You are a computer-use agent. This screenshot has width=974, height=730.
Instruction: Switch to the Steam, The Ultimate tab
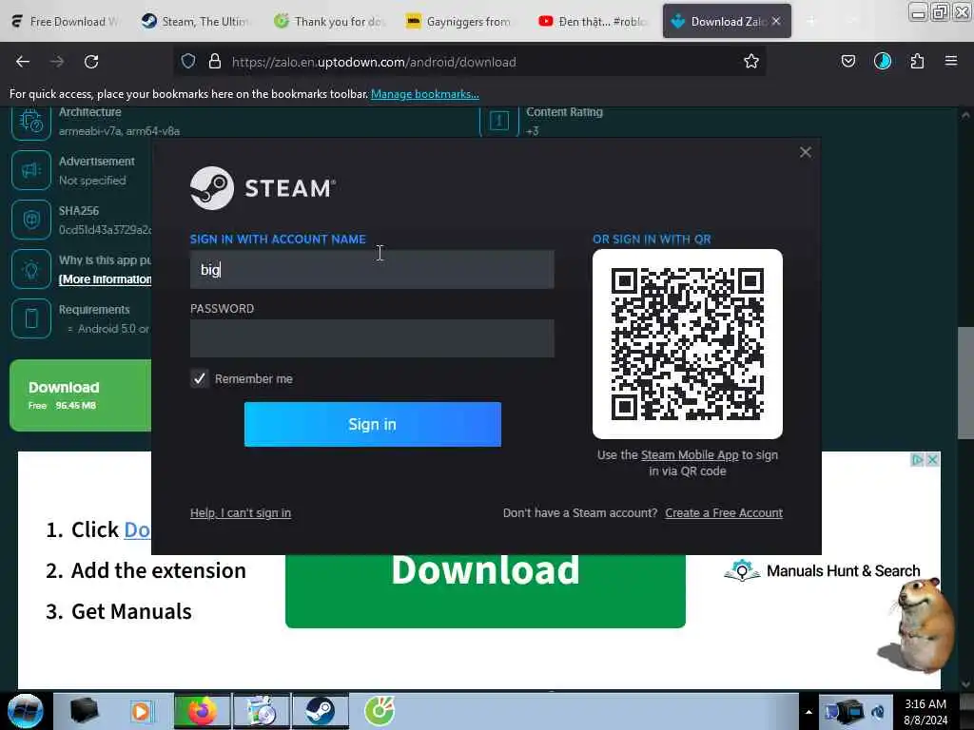click(x=195, y=21)
